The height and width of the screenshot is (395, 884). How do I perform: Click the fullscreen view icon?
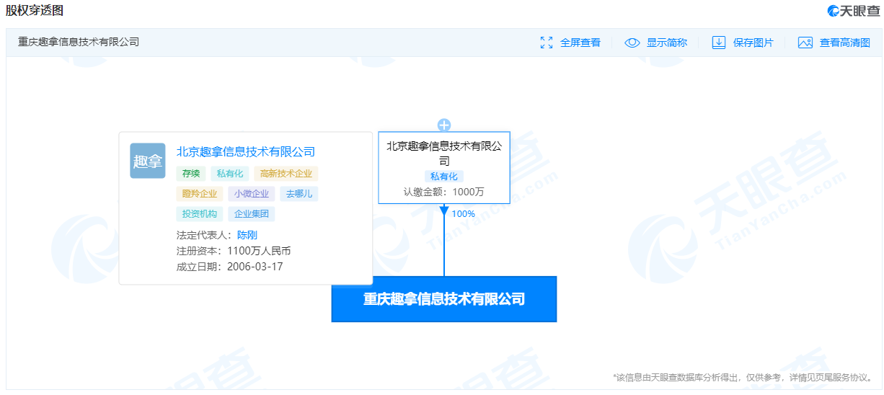547,43
